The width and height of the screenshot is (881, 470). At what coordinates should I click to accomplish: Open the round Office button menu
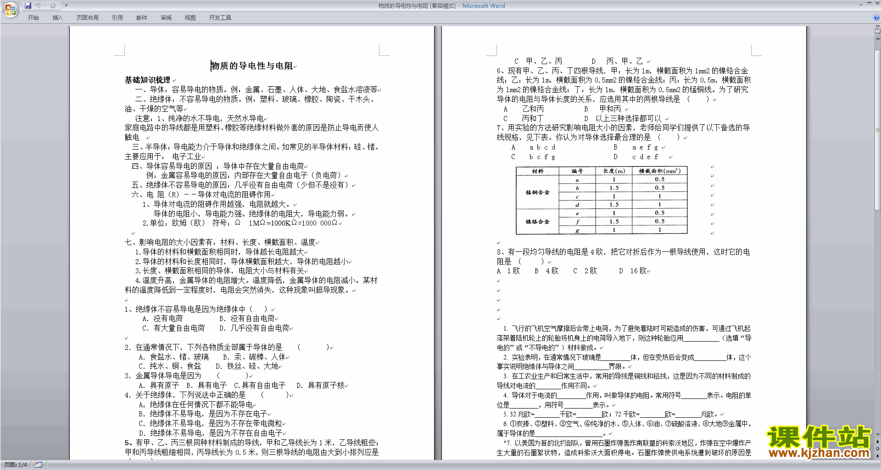pyautogui.click(x=10, y=10)
